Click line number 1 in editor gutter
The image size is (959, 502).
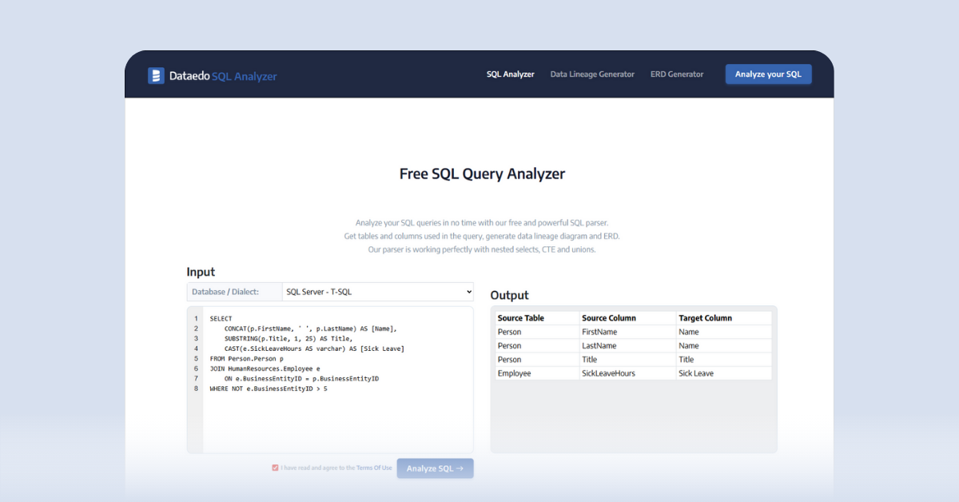pos(195,319)
